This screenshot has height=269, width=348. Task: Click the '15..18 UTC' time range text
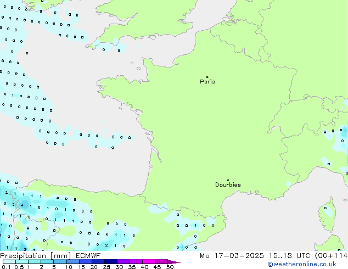point(289,256)
